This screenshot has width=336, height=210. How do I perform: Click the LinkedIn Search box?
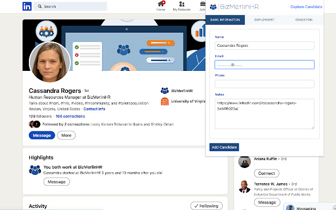pyautogui.click(x=70, y=6)
